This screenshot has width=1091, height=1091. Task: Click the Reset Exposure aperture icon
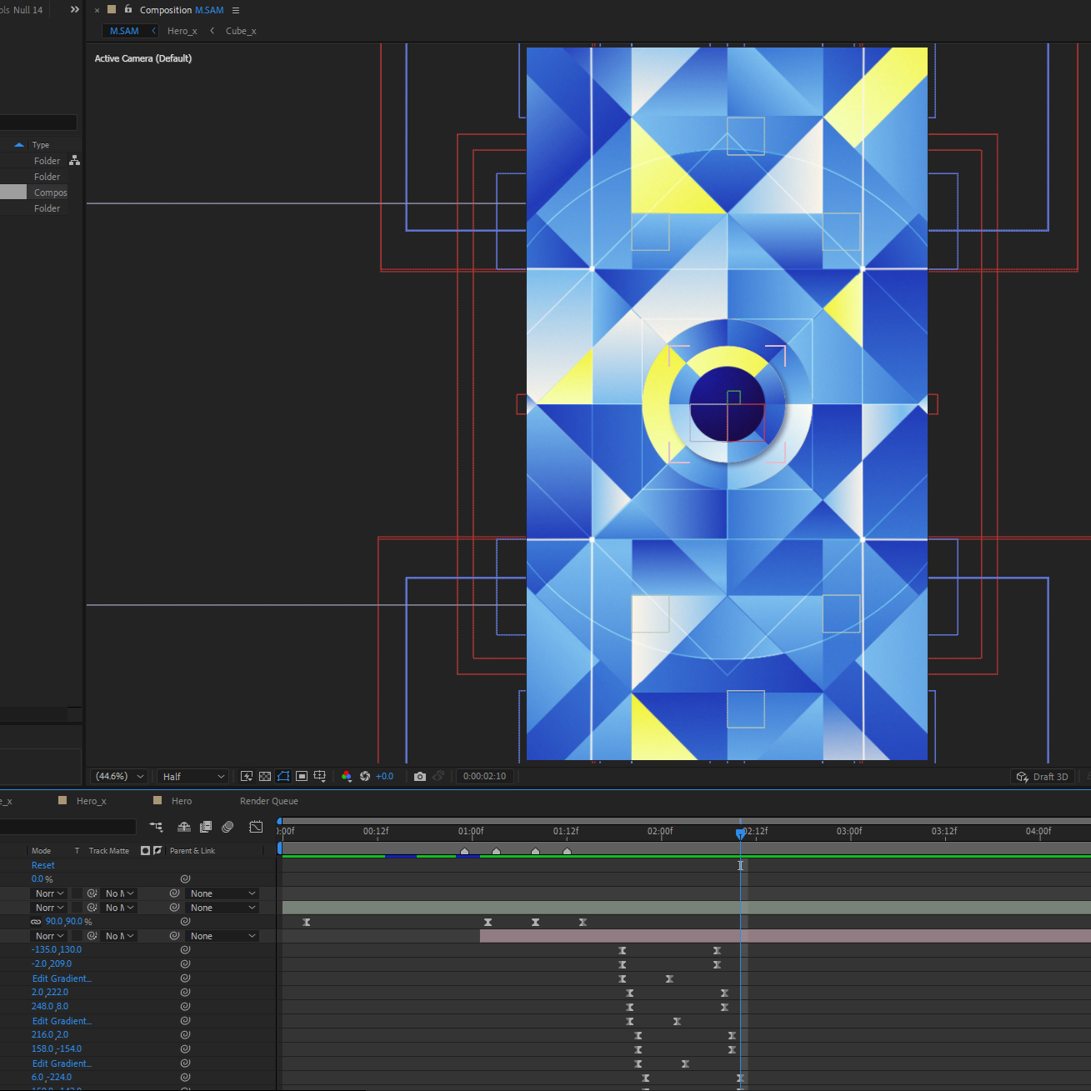point(365,776)
